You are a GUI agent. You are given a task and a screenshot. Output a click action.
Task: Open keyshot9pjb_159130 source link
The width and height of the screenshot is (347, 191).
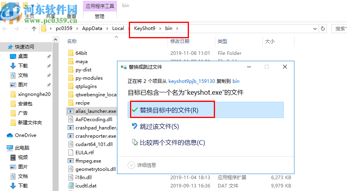tap(192, 81)
